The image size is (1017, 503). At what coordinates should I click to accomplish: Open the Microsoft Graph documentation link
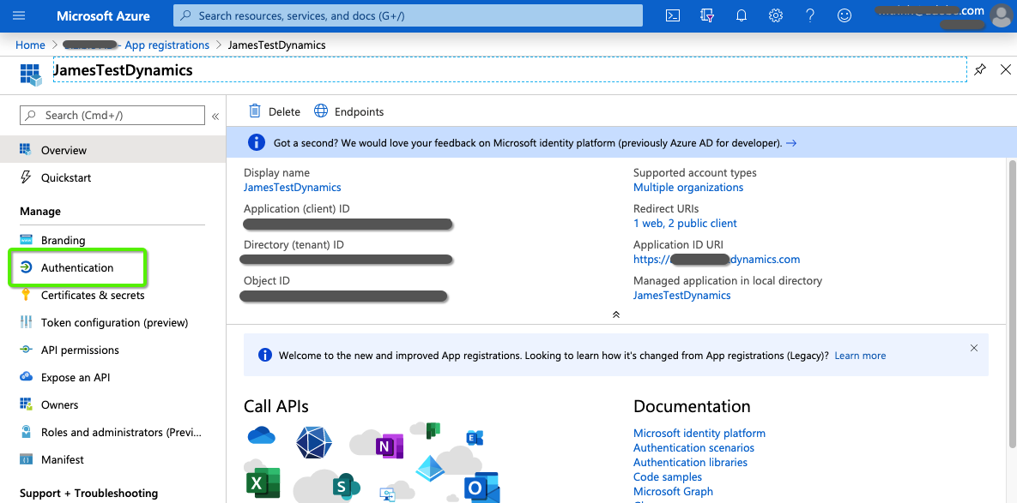click(x=673, y=491)
